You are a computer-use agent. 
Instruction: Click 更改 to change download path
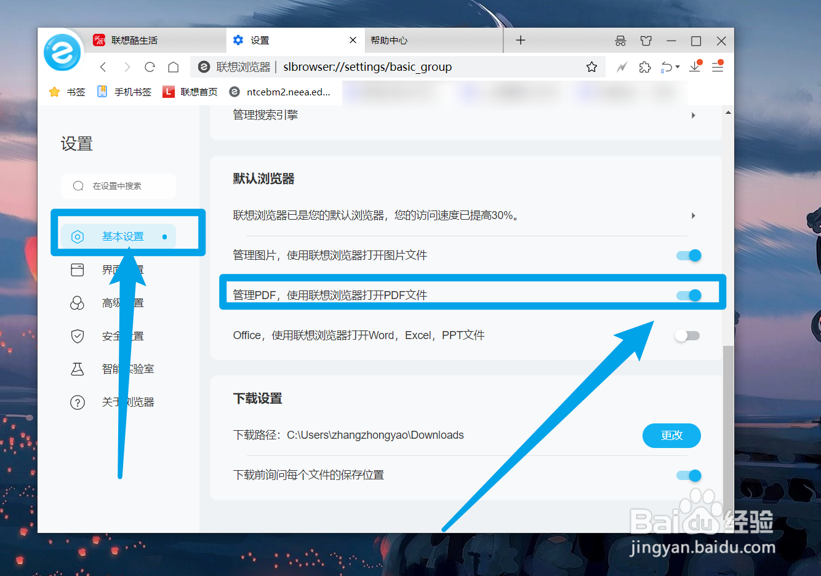point(671,436)
